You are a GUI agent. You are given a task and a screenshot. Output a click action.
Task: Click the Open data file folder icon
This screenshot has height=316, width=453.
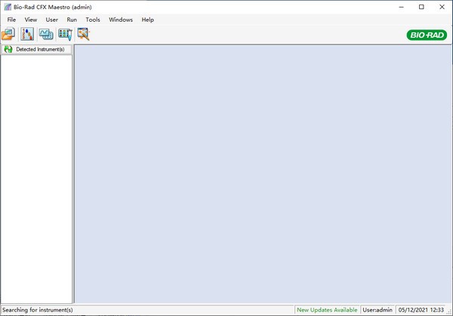[8, 33]
